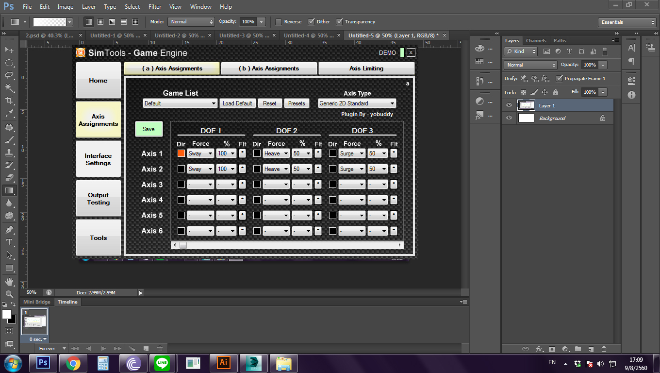Click the foreground color swatch

coord(6,314)
